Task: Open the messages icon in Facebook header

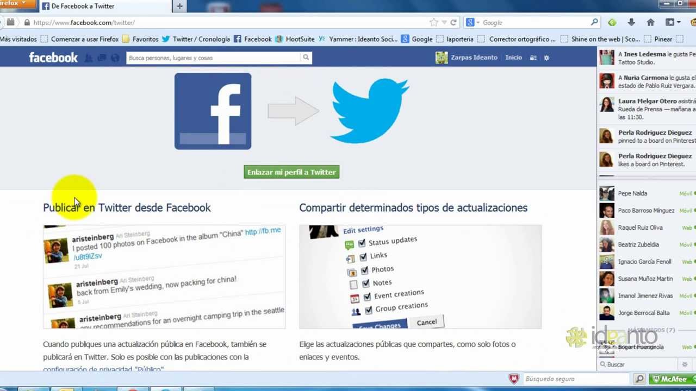Action: pos(102,58)
